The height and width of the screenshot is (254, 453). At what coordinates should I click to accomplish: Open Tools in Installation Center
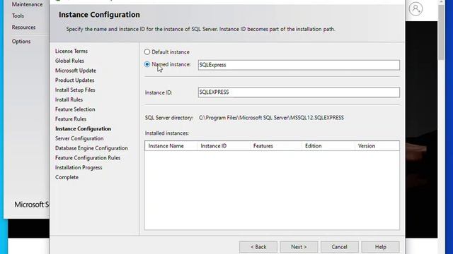pyautogui.click(x=18, y=16)
